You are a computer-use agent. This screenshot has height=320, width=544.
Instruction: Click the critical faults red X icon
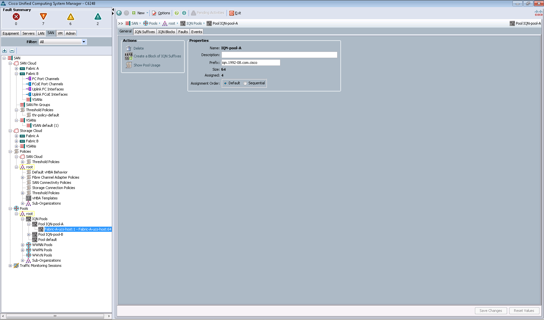click(x=16, y=17)
